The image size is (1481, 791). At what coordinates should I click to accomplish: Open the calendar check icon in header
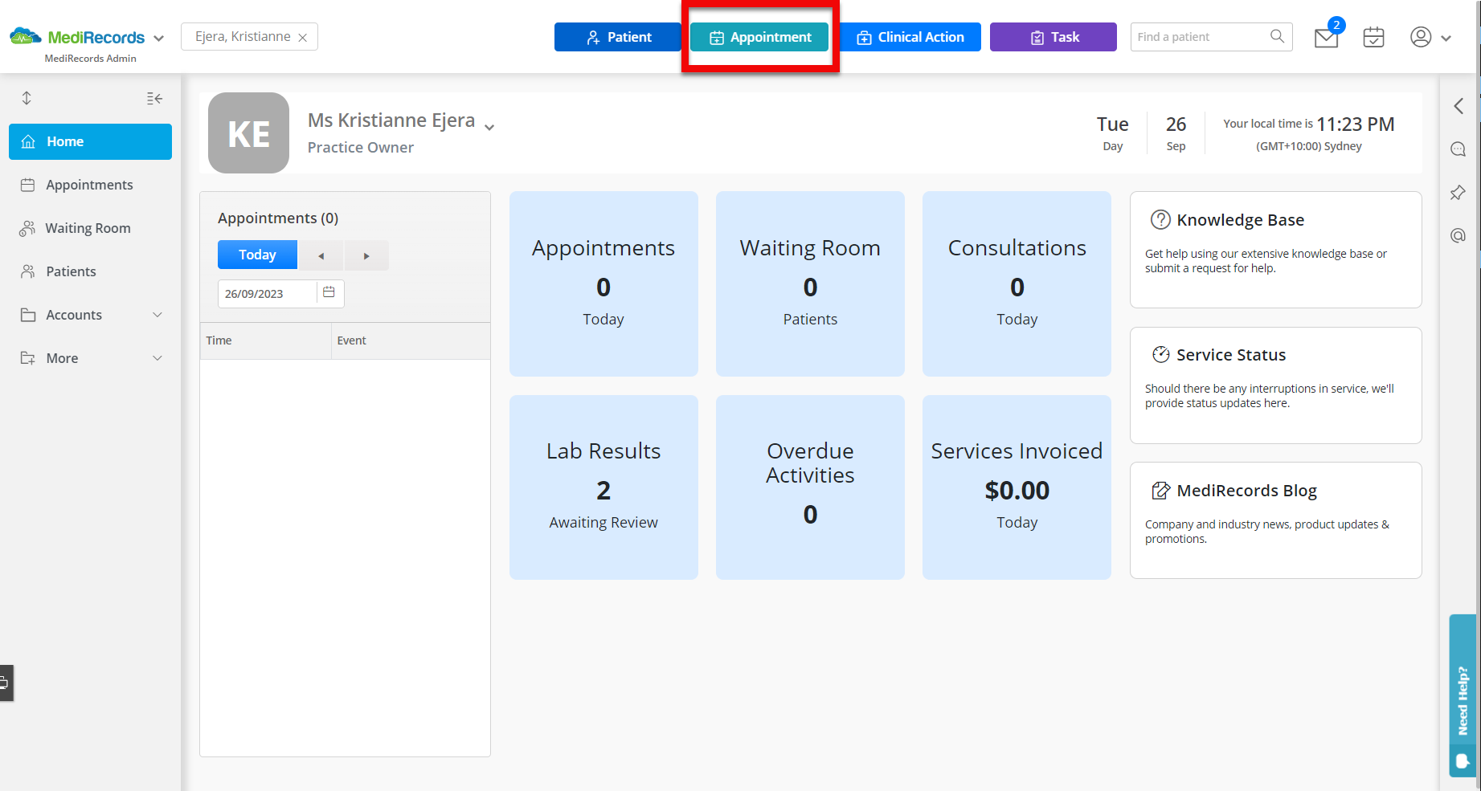(1374, 37)
